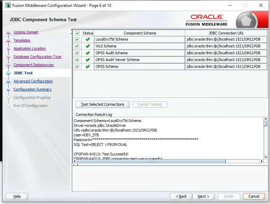Sort by the Status column header
The width and height of the screenshot is (270, 204).
tap(88, 33)
